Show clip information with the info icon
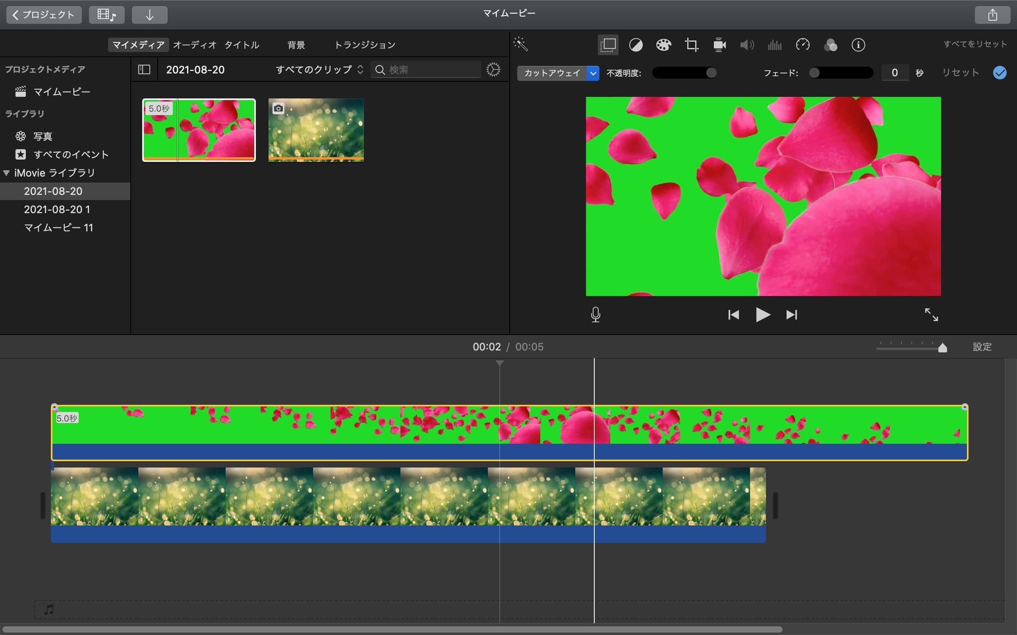This screenshot has height=635, width=1017. pyautogui.click(x=858, y=45)
